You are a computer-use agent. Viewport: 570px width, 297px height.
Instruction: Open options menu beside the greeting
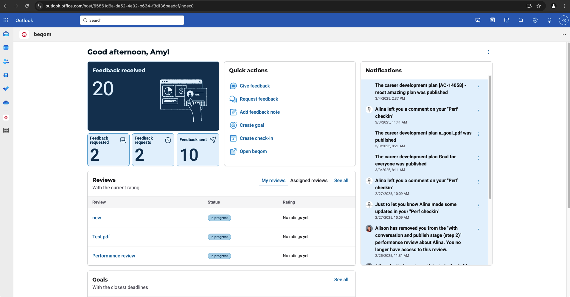(x=488, y=52)
